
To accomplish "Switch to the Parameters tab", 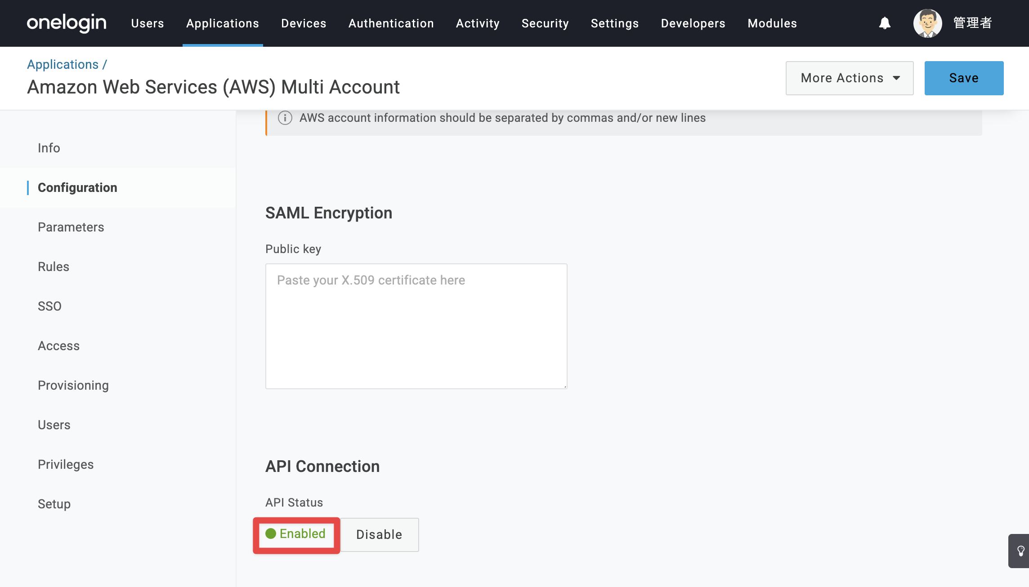I will click(71, 227).
